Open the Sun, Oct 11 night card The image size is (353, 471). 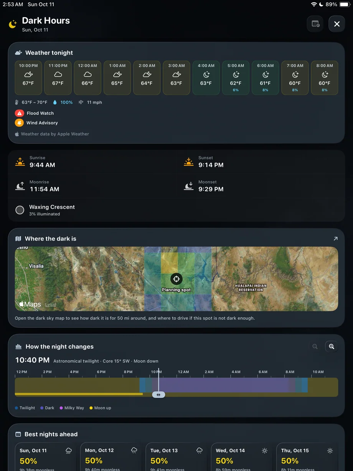[46, 457]
